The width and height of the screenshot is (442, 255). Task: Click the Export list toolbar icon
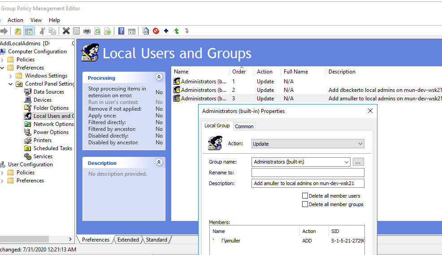click(x=108, y=31)
